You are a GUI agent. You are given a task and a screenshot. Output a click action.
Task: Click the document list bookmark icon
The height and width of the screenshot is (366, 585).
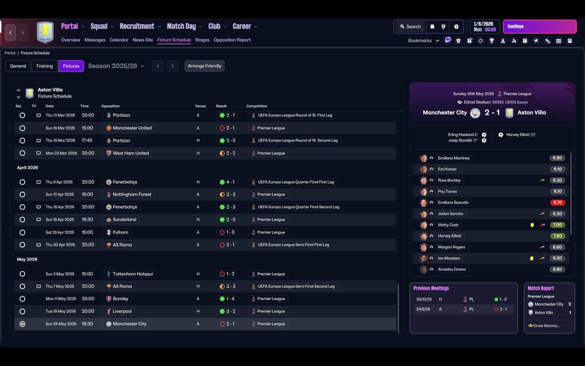tap(525, 41)
